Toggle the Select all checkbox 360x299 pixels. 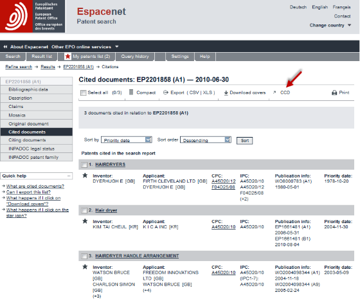pos(84,93)
